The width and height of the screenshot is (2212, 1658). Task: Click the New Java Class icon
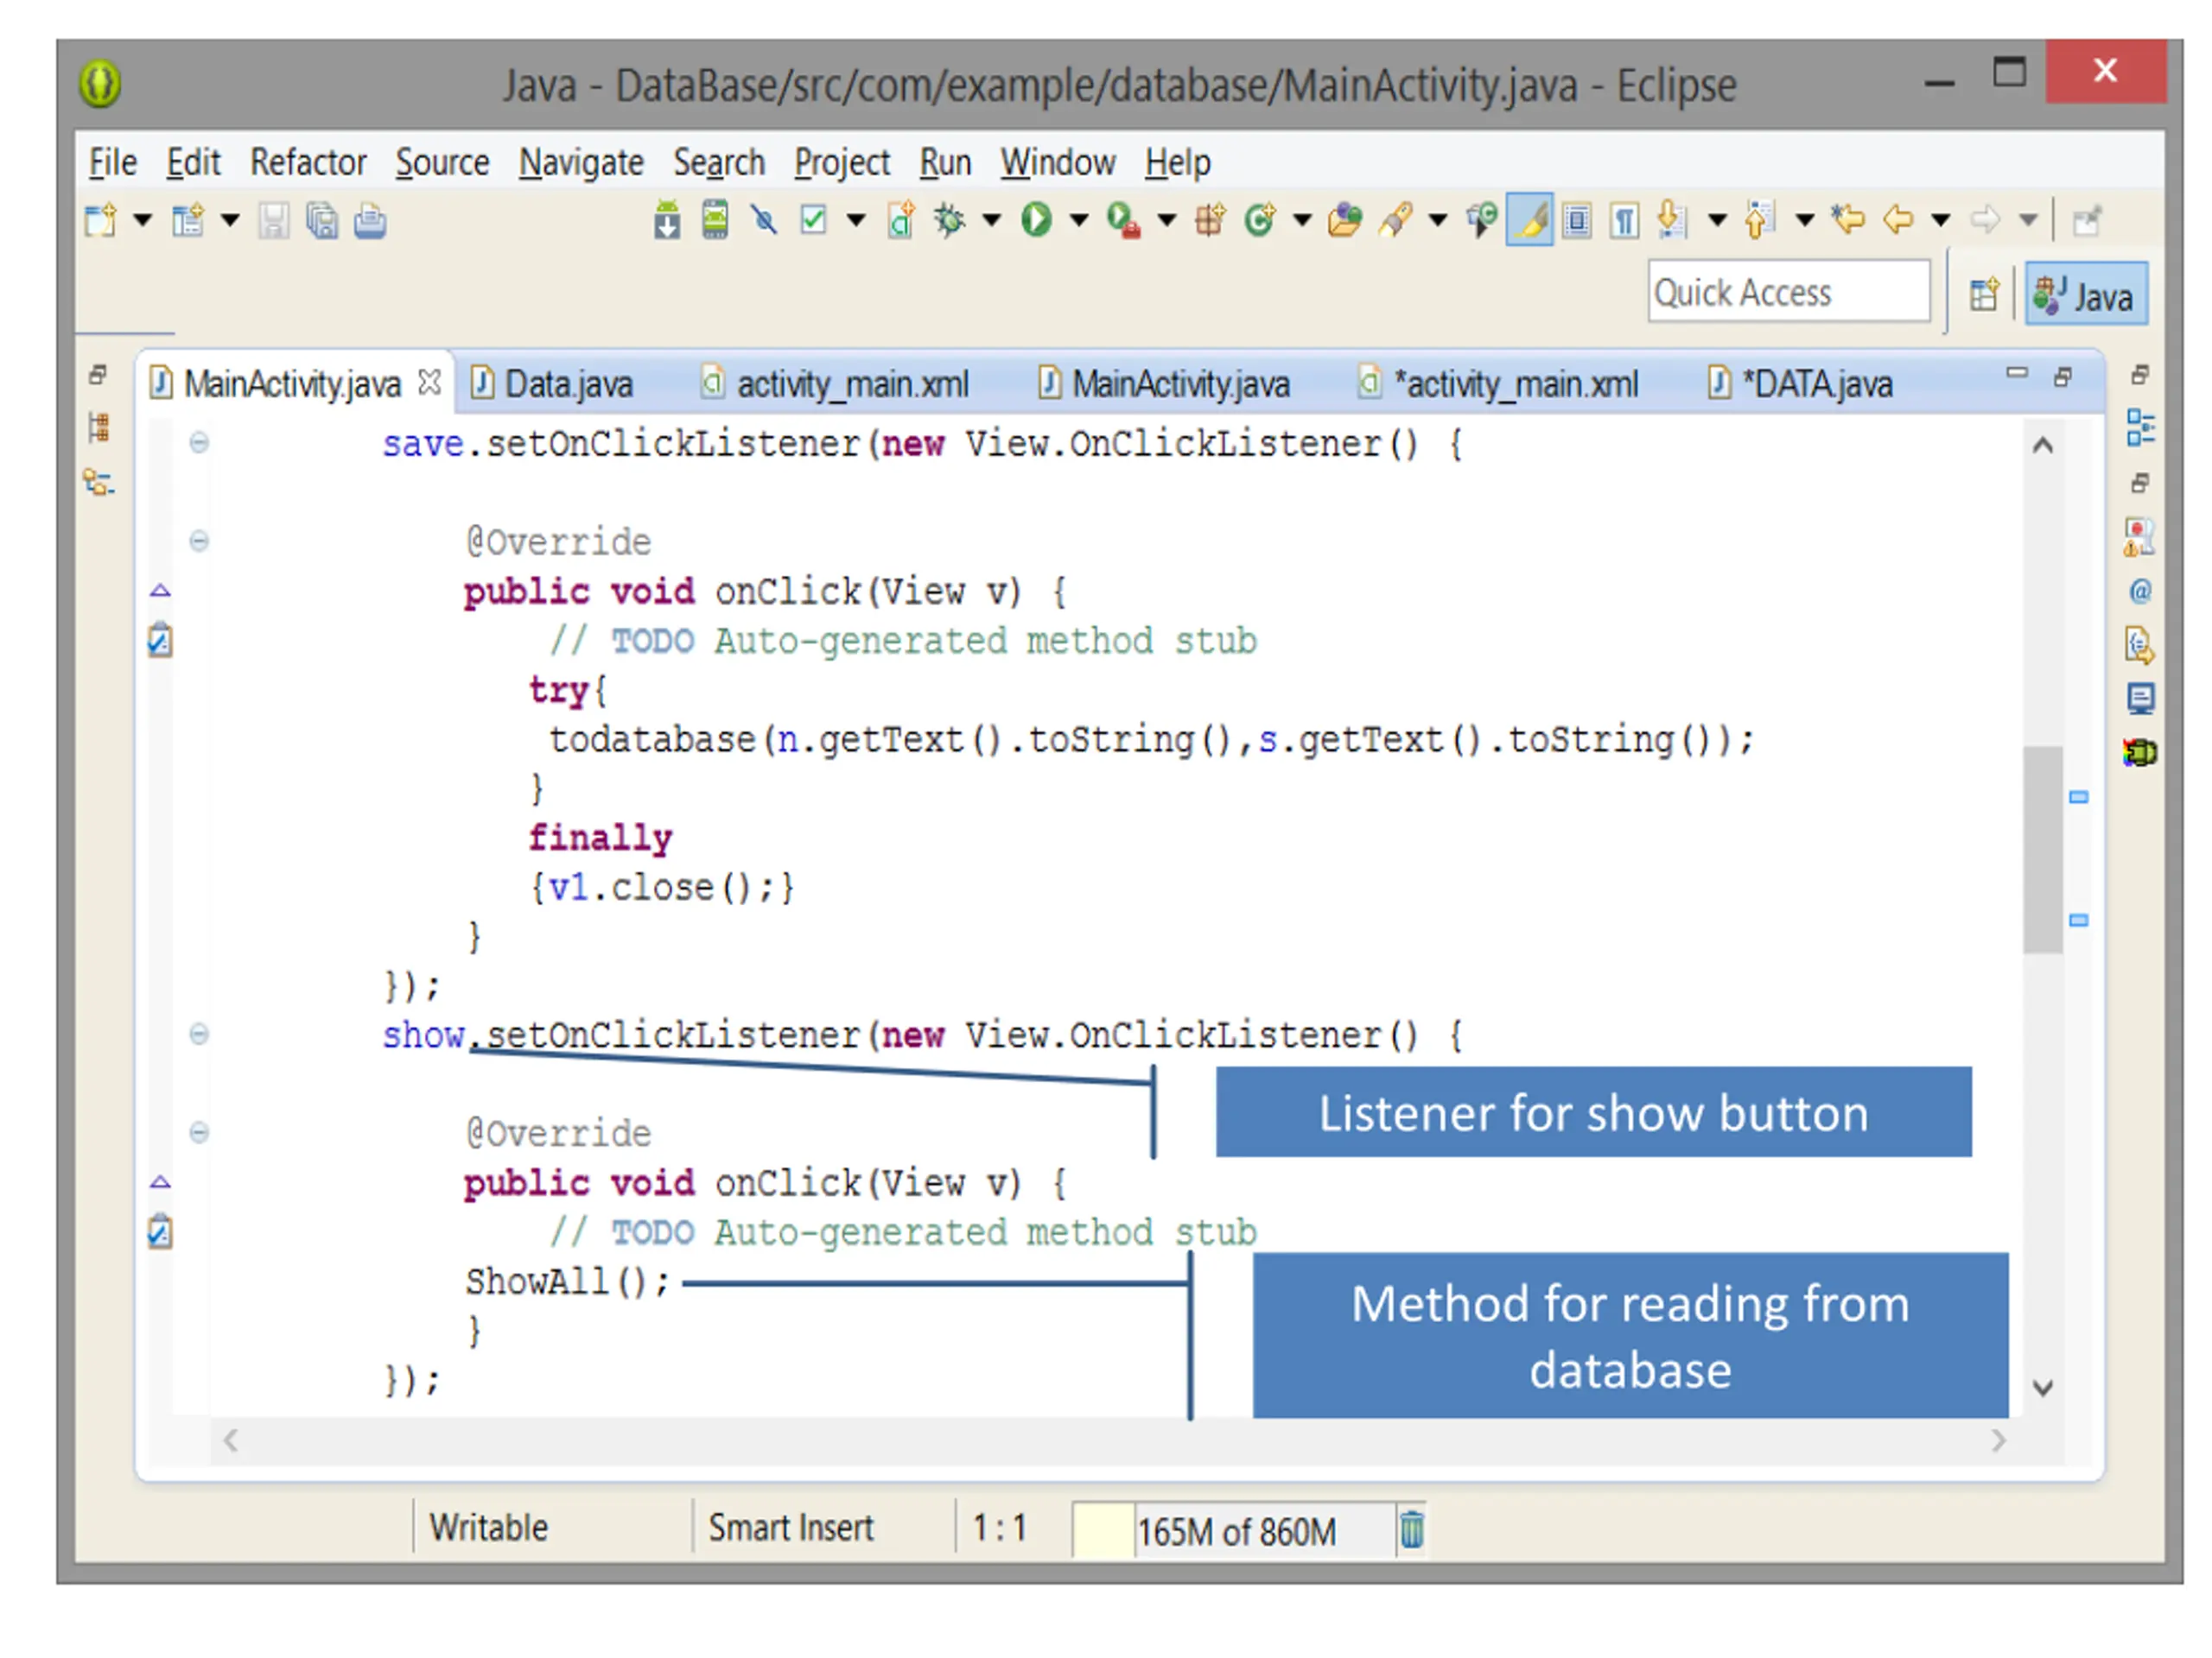(1260, 220)
